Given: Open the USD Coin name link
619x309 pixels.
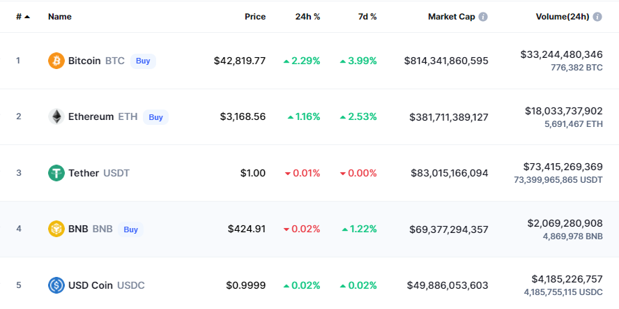Looking at the screenshot, I should 91,285.
